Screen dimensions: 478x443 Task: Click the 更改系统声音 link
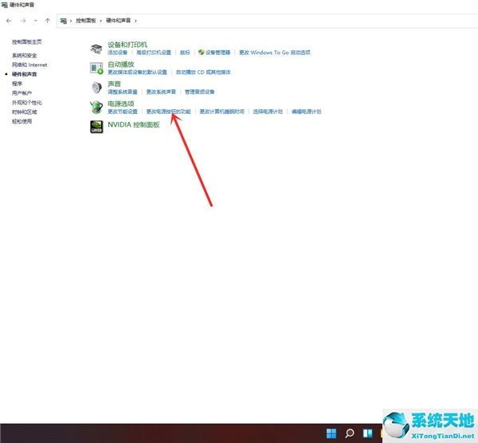pos(161,92)
